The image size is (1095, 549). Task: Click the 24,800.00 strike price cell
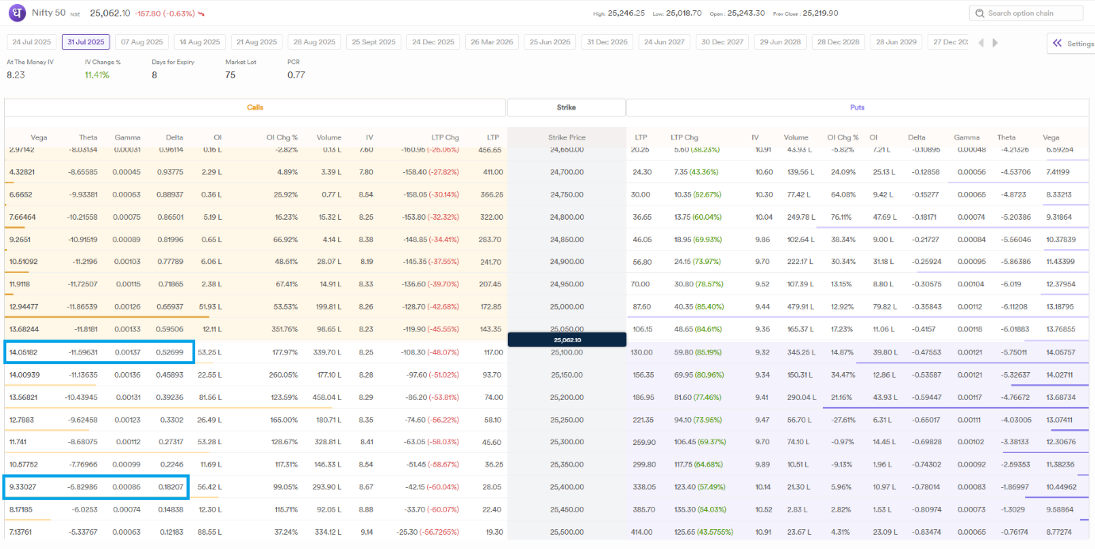click(567, 217)
